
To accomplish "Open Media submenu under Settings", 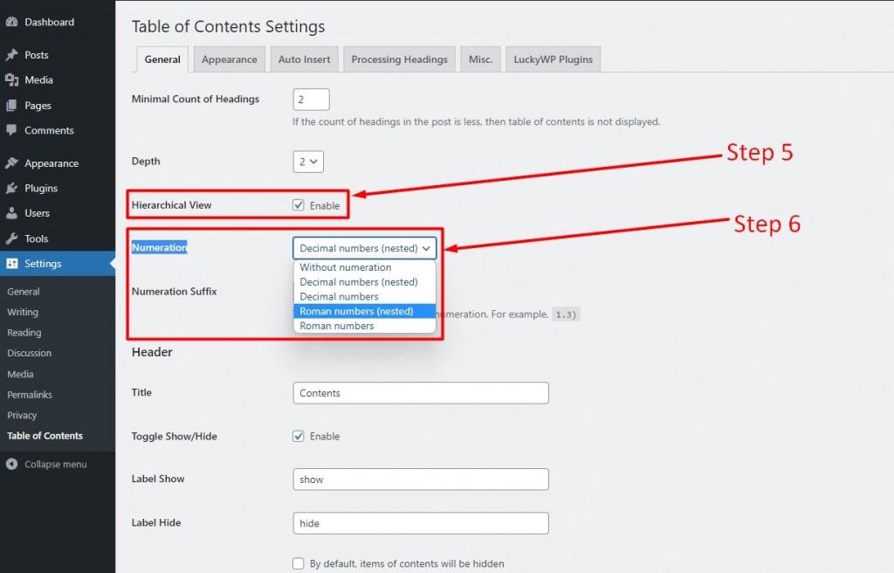I will [x=21, y=375].
